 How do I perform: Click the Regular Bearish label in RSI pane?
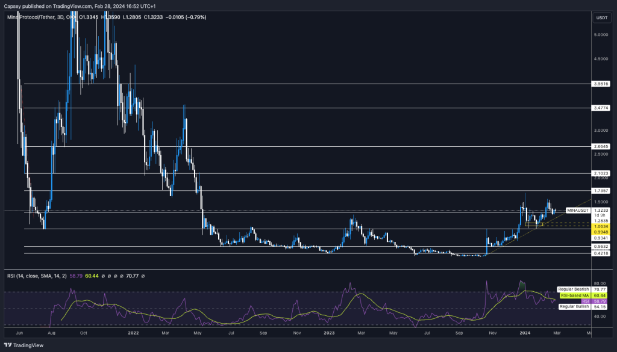[x=575, y=289]
